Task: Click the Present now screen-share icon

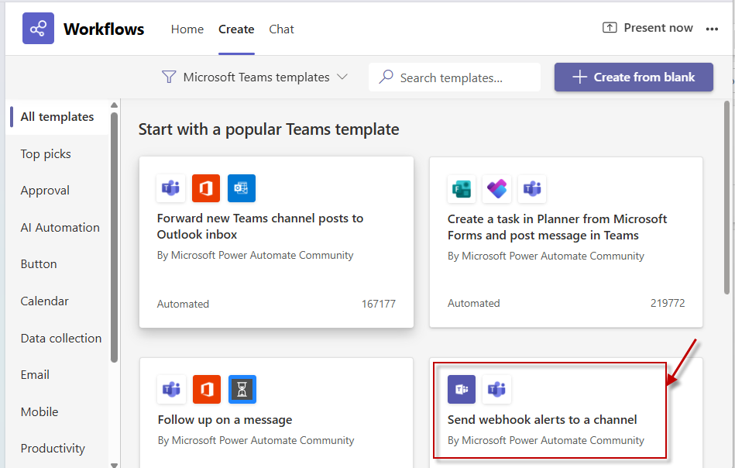Action: click(610, 28)
